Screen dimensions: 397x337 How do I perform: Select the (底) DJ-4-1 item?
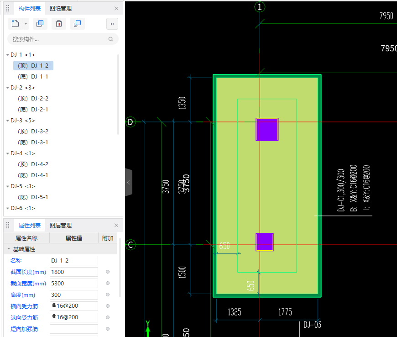[33, 175]
